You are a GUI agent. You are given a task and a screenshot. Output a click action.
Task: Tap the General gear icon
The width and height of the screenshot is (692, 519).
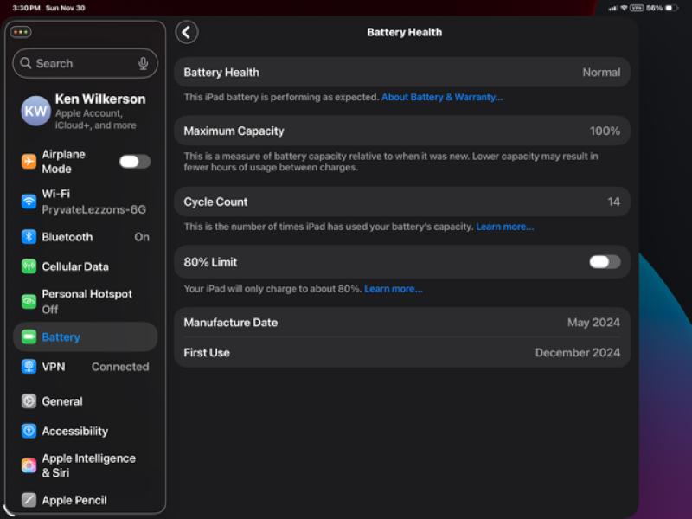point(29,401)
